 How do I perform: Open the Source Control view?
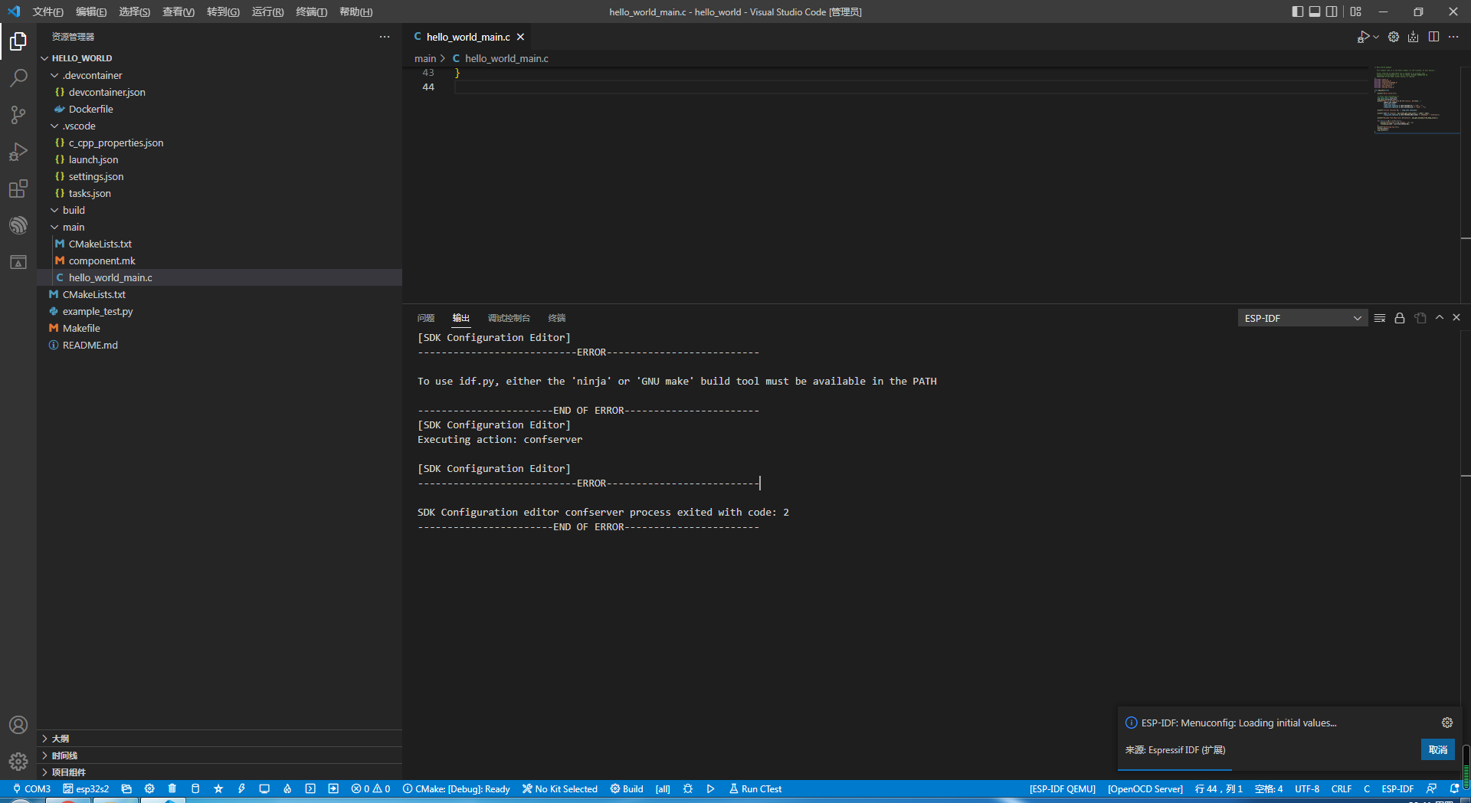coord(18,114)
